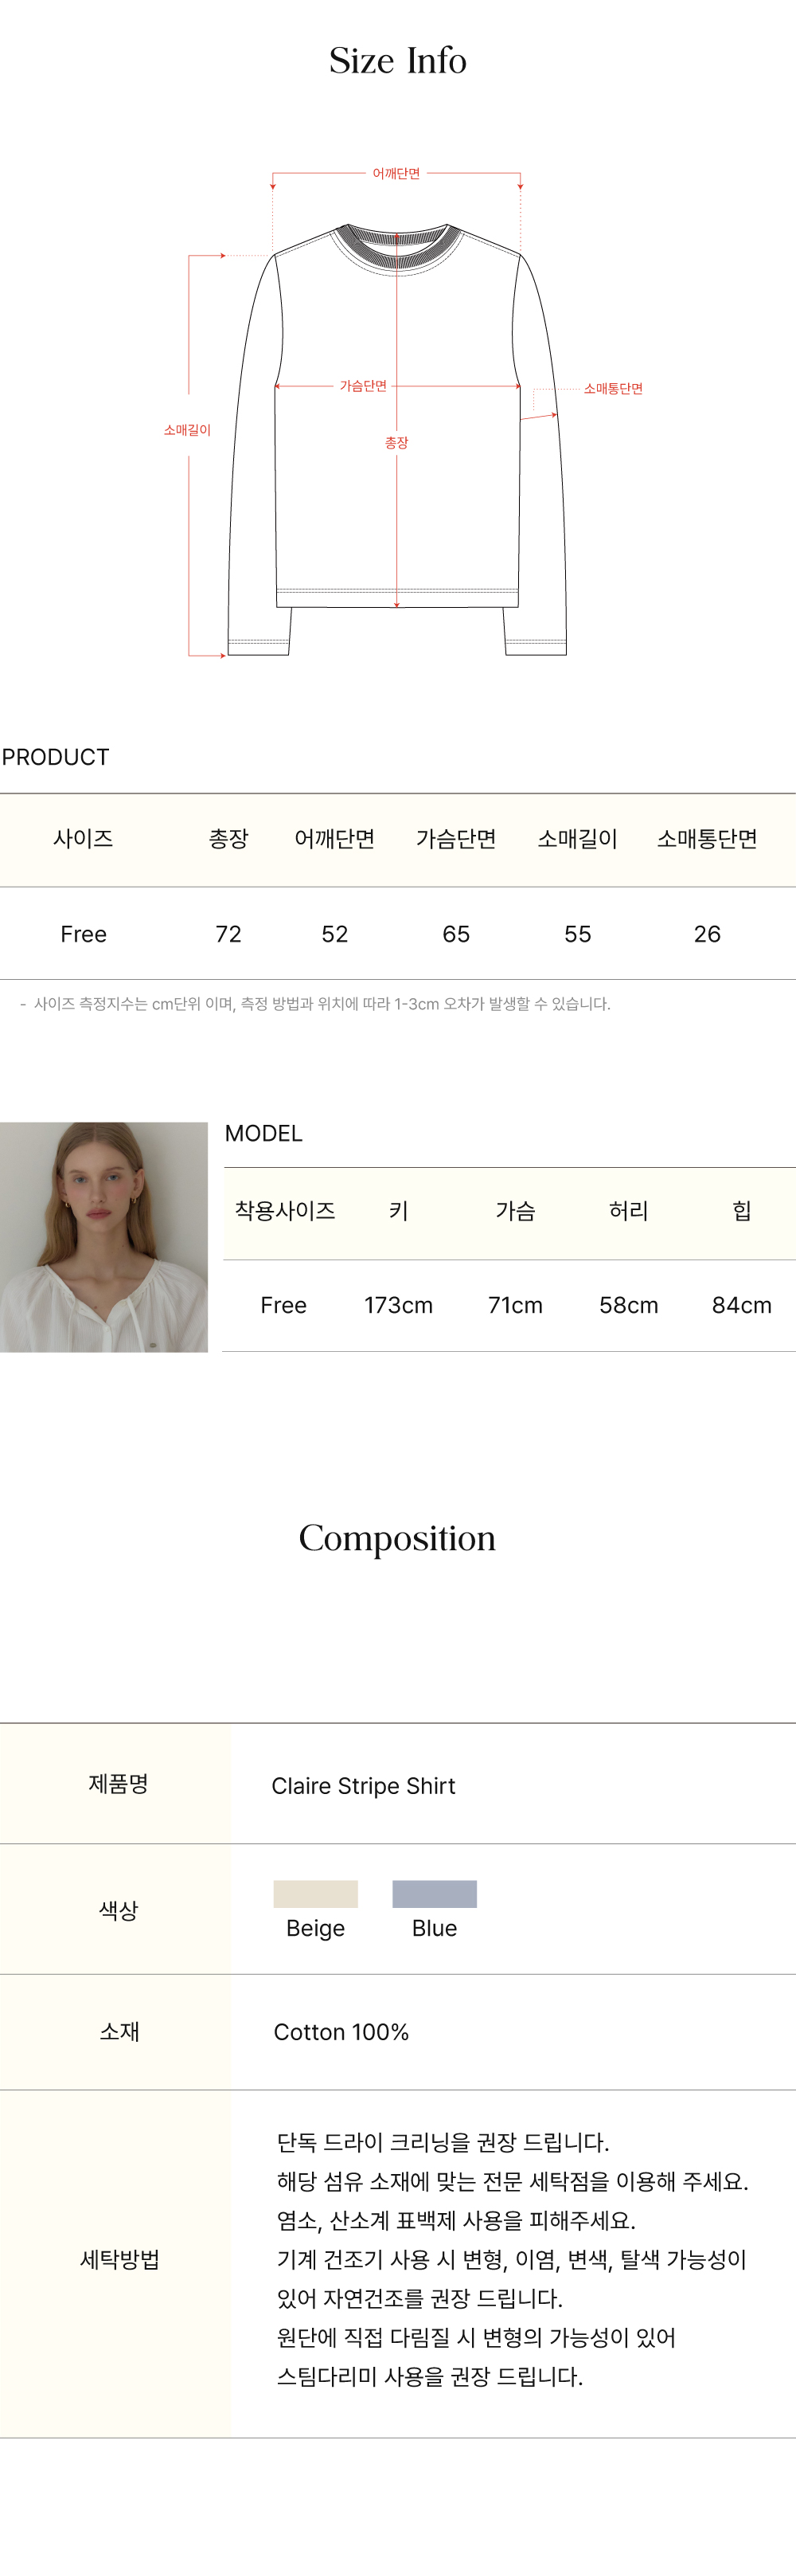
Task: Click the model height value 173cm
Action: tap(397, 1305)
